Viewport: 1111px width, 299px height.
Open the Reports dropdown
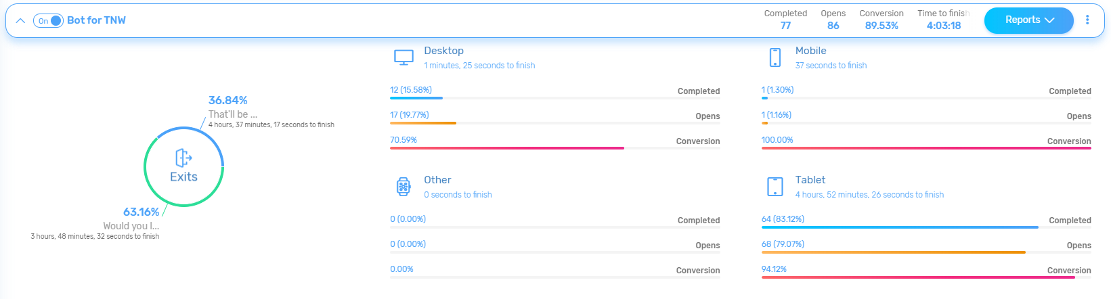pos(1028,20)
